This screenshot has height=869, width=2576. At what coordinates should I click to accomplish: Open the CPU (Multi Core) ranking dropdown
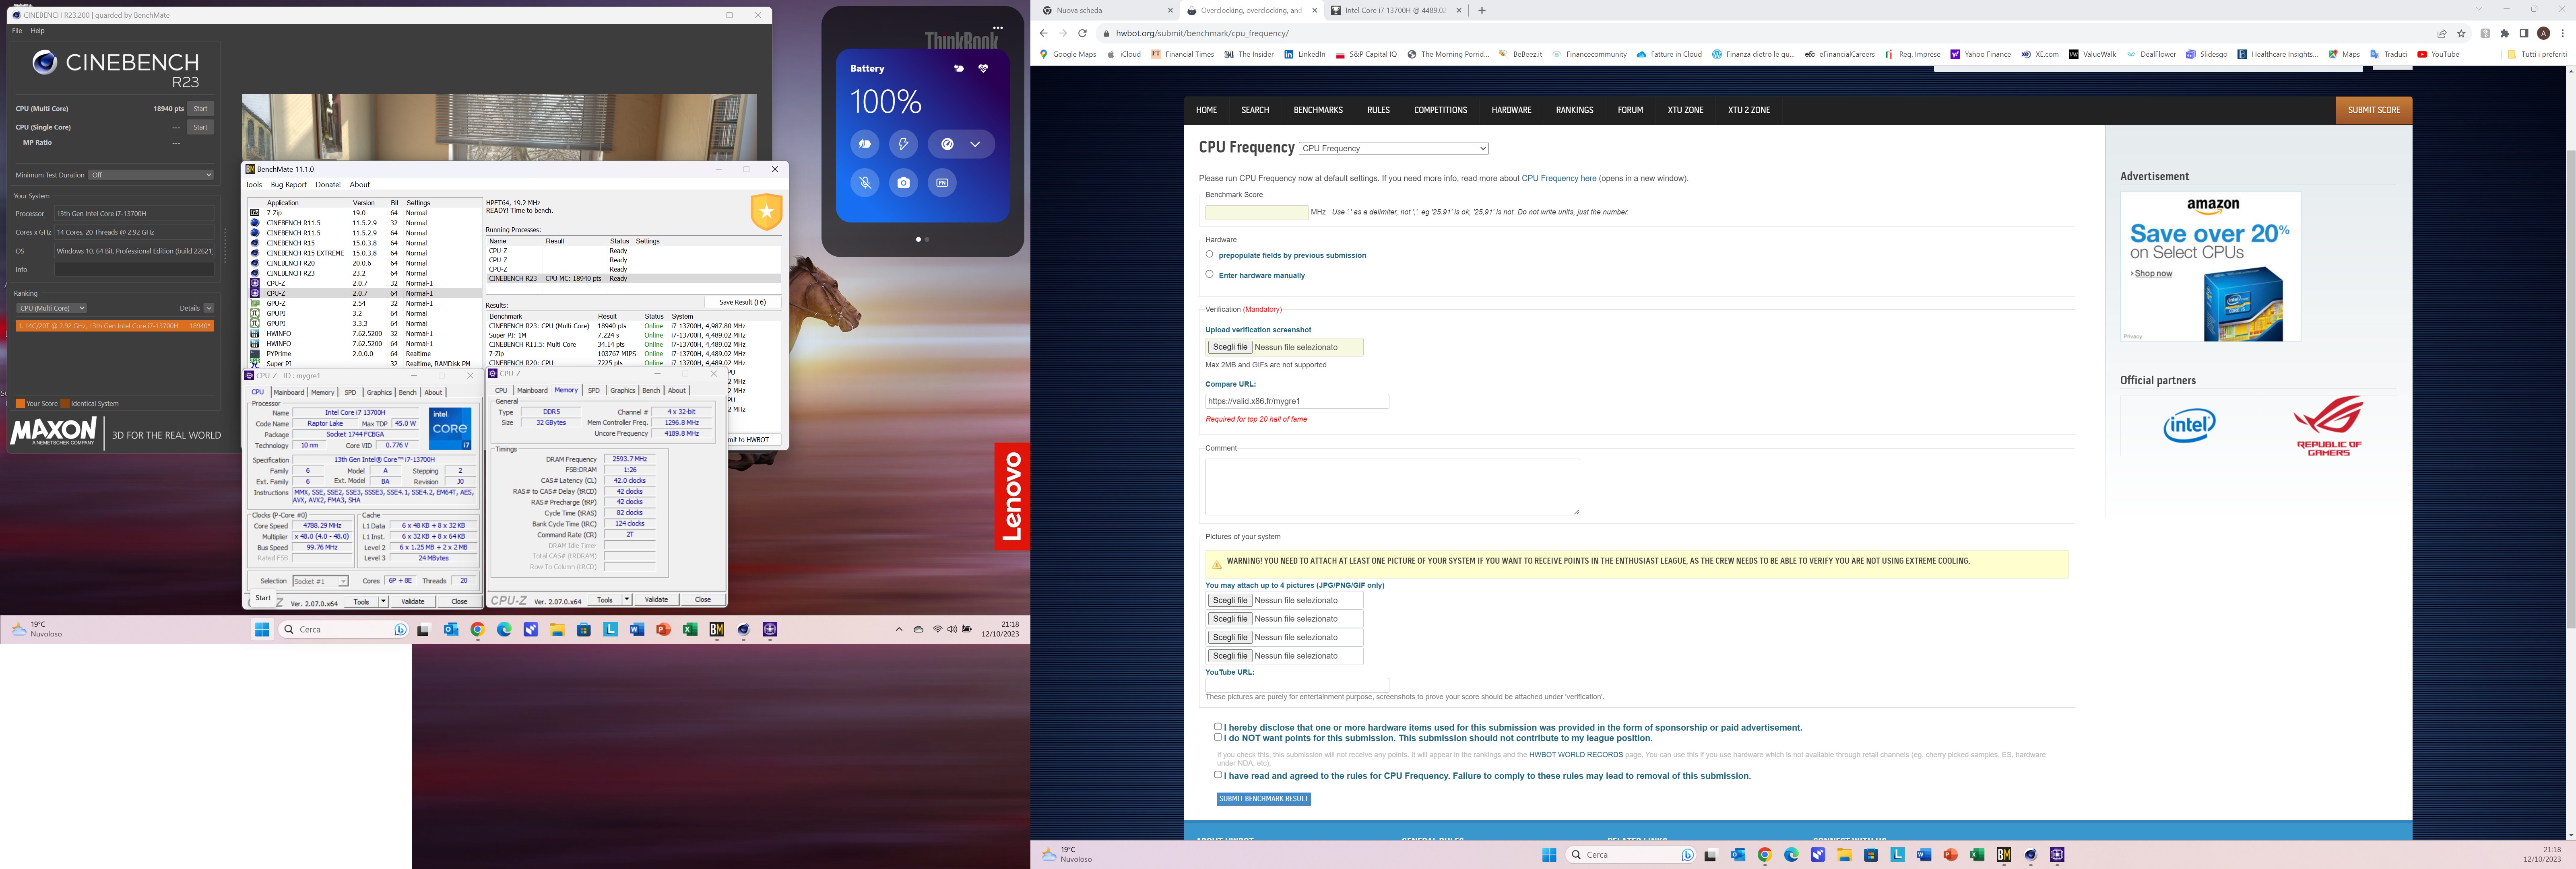(52, 308)
